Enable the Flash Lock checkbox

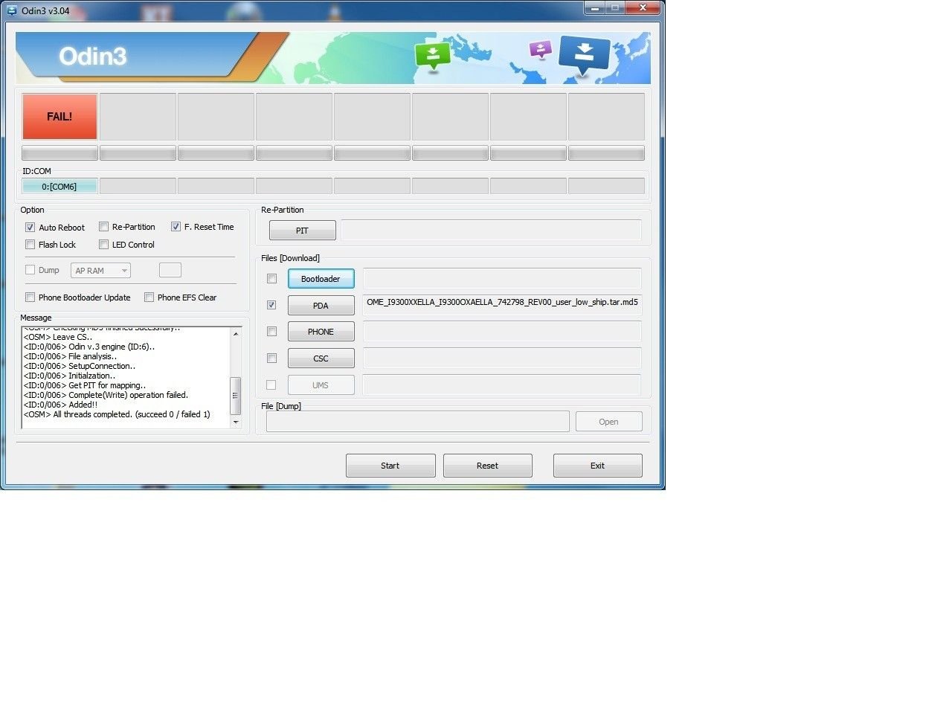point(30,245)
